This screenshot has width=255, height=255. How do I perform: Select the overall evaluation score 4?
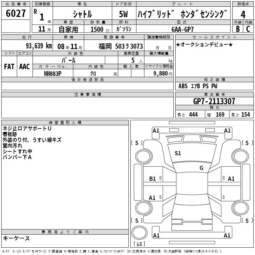tap(243, 14)
